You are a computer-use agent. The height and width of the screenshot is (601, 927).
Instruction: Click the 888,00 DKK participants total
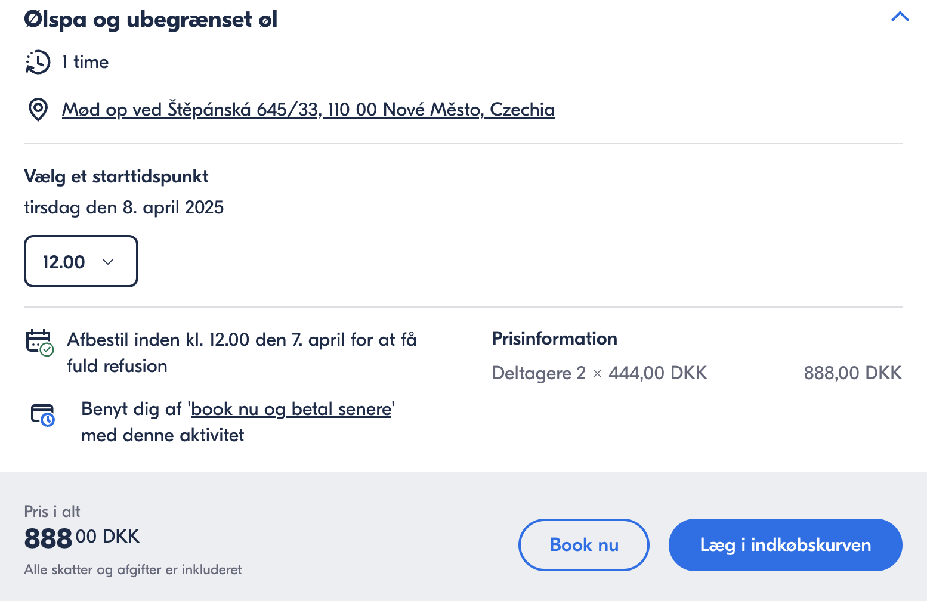point(852,373)
